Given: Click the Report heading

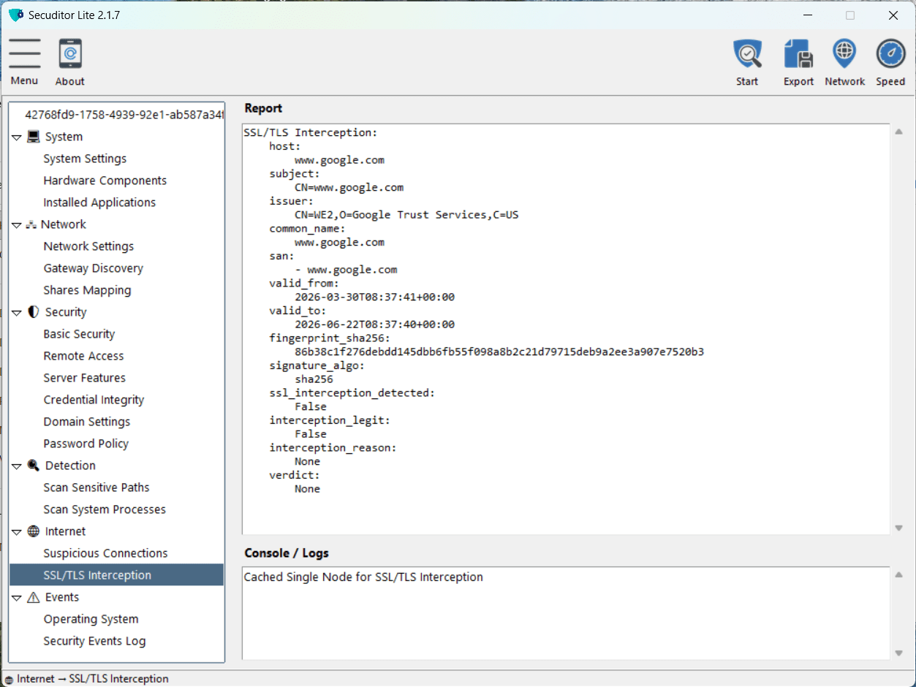Looking at the screenshot, I should point(263,108).
